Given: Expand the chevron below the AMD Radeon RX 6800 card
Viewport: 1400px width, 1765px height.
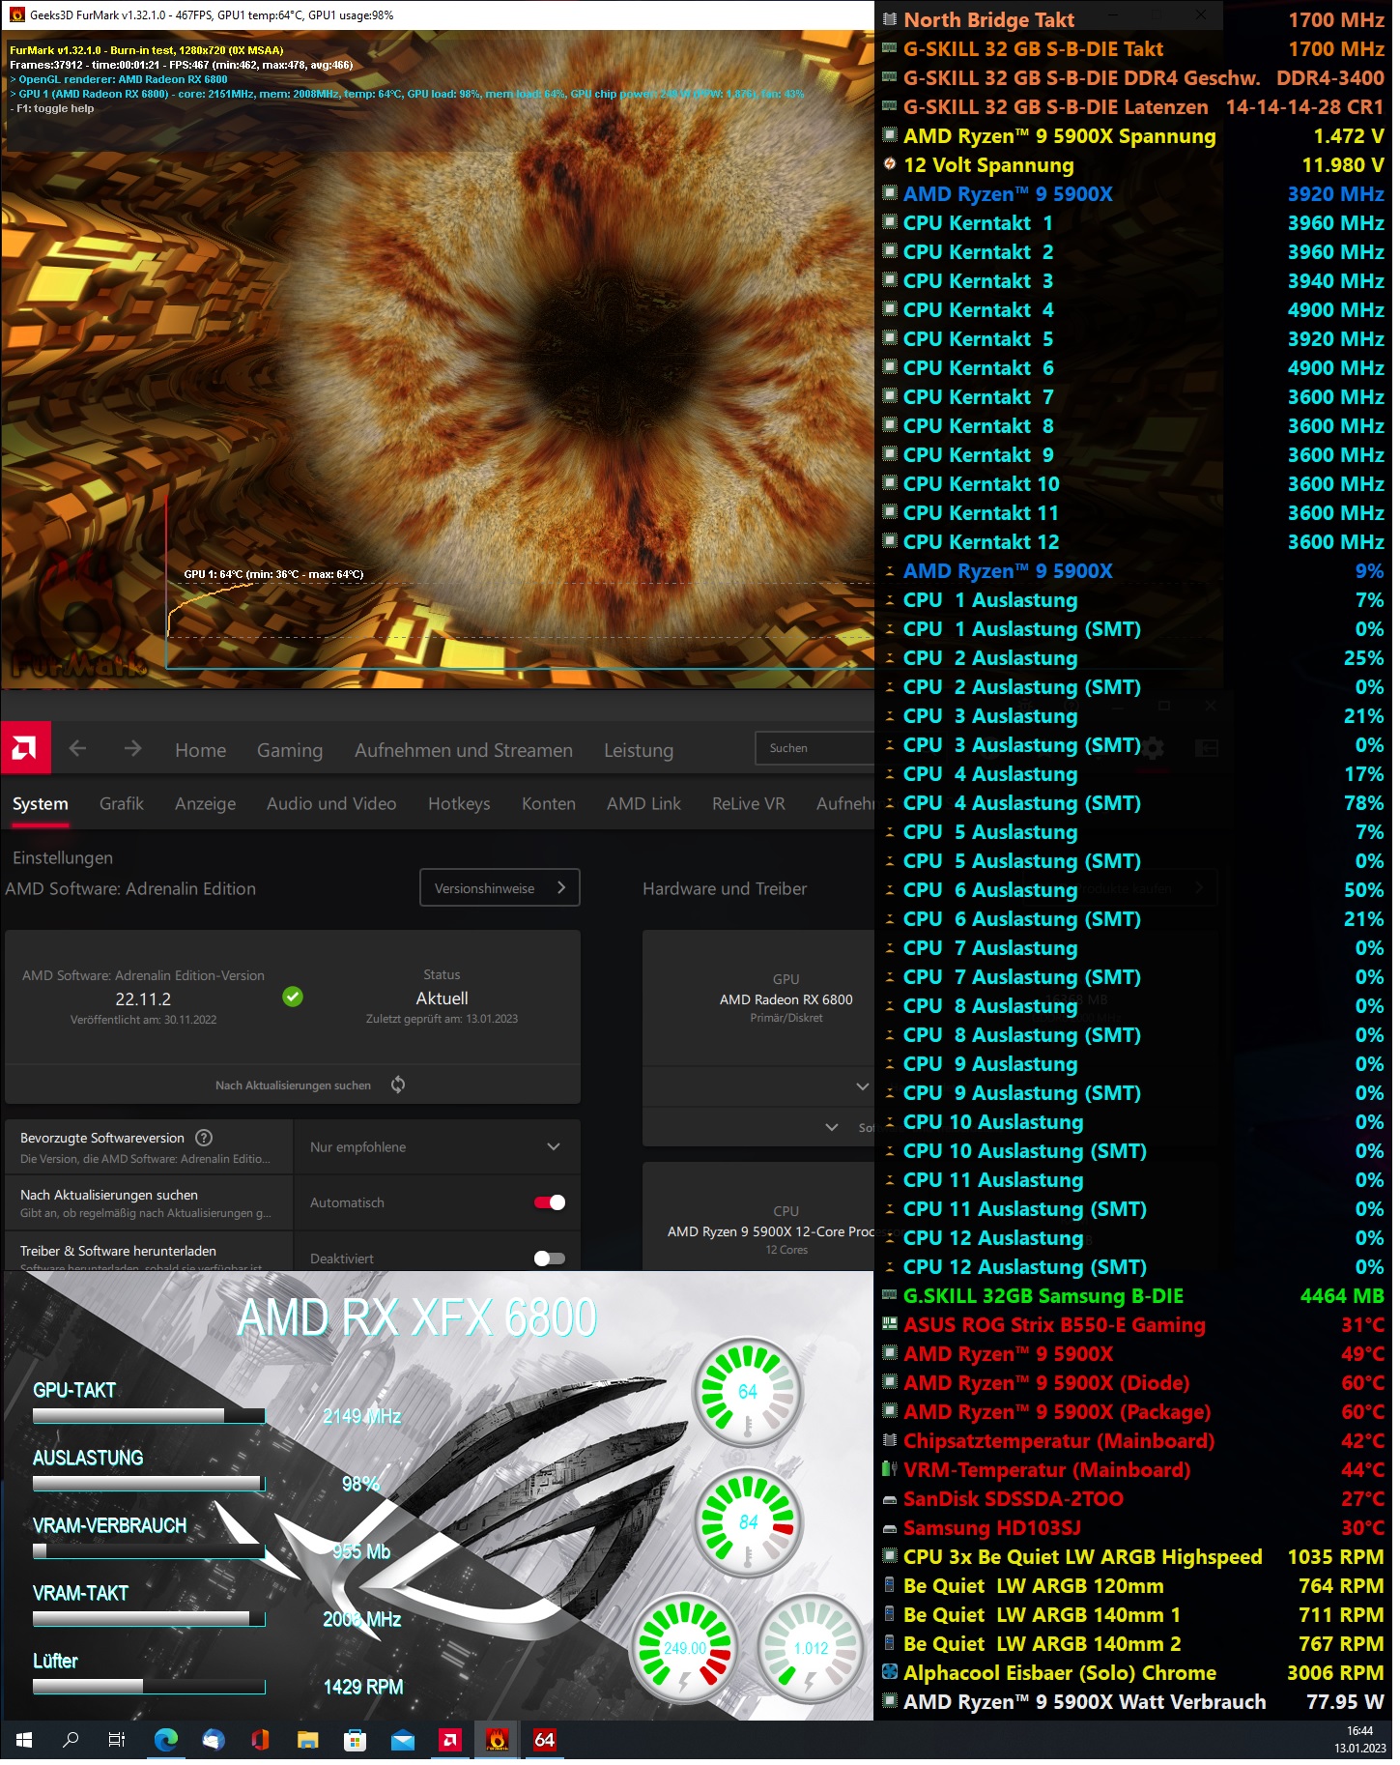Looking at the screenshot, I should click(x=863, y=1087).
